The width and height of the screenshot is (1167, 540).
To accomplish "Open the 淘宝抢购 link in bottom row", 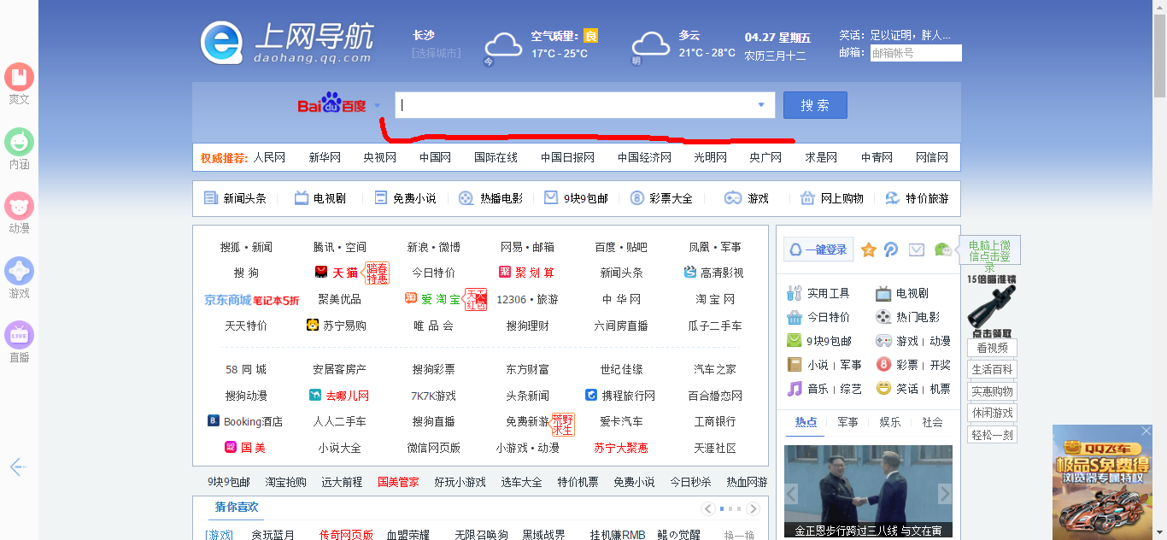I will (285, 482).
